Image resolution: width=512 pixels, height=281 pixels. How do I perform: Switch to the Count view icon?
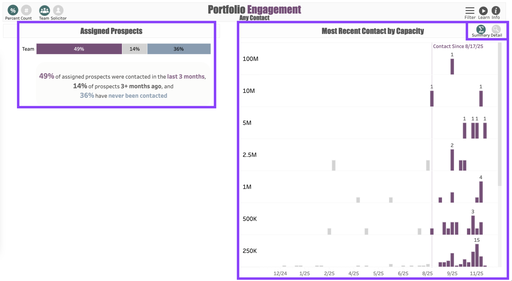[x=26, y=10]
